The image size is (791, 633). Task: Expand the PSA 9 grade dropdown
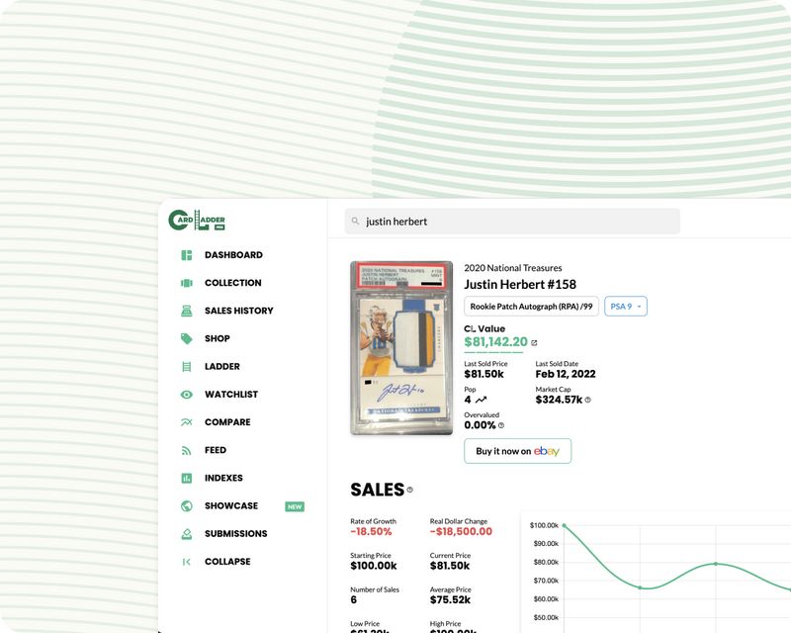[626, 307]
